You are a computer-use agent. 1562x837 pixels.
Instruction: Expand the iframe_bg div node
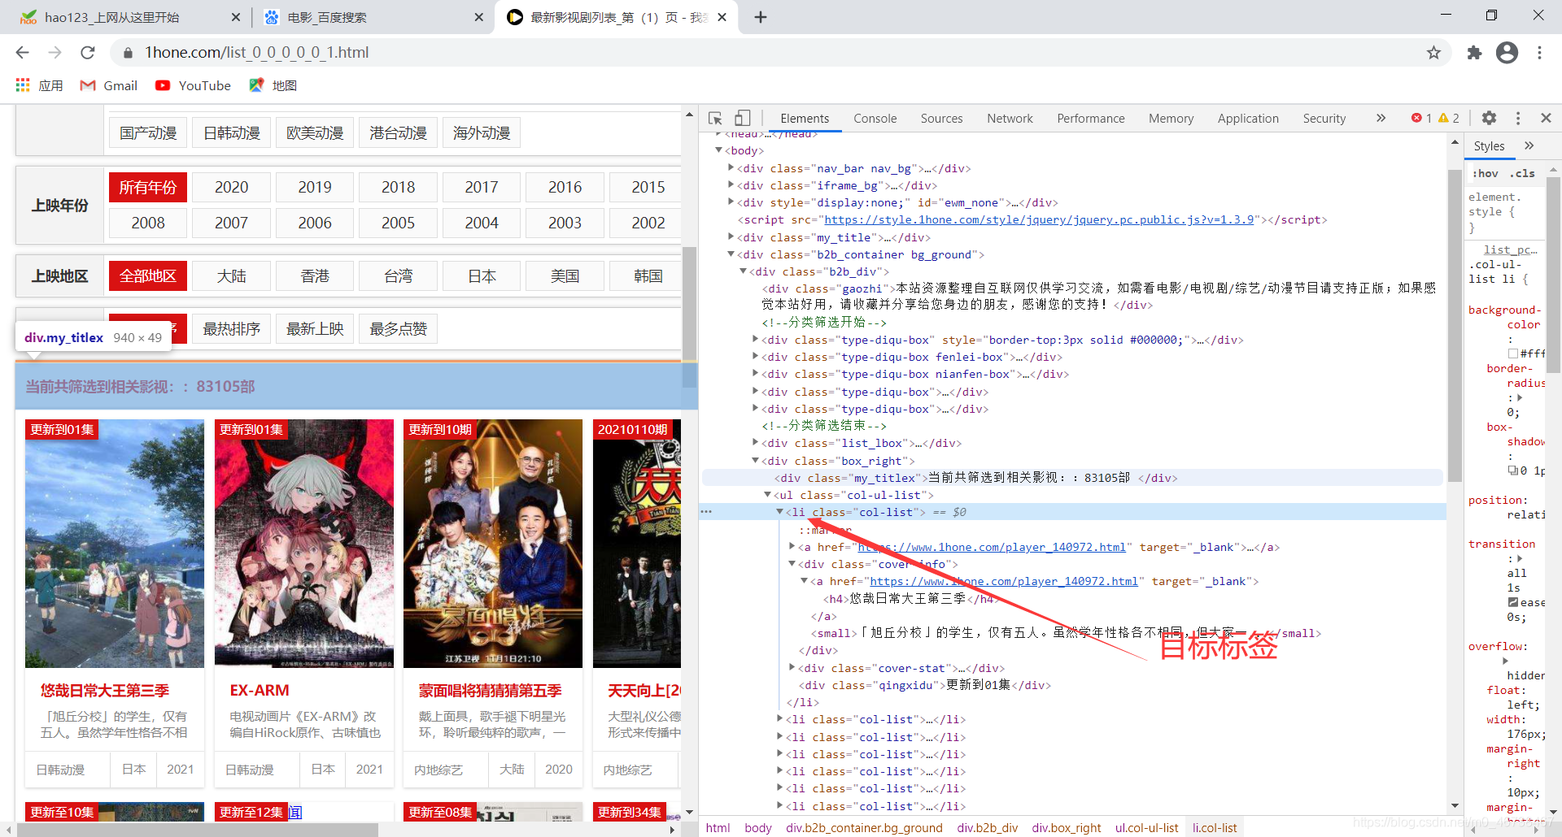(x=731, y=185)
